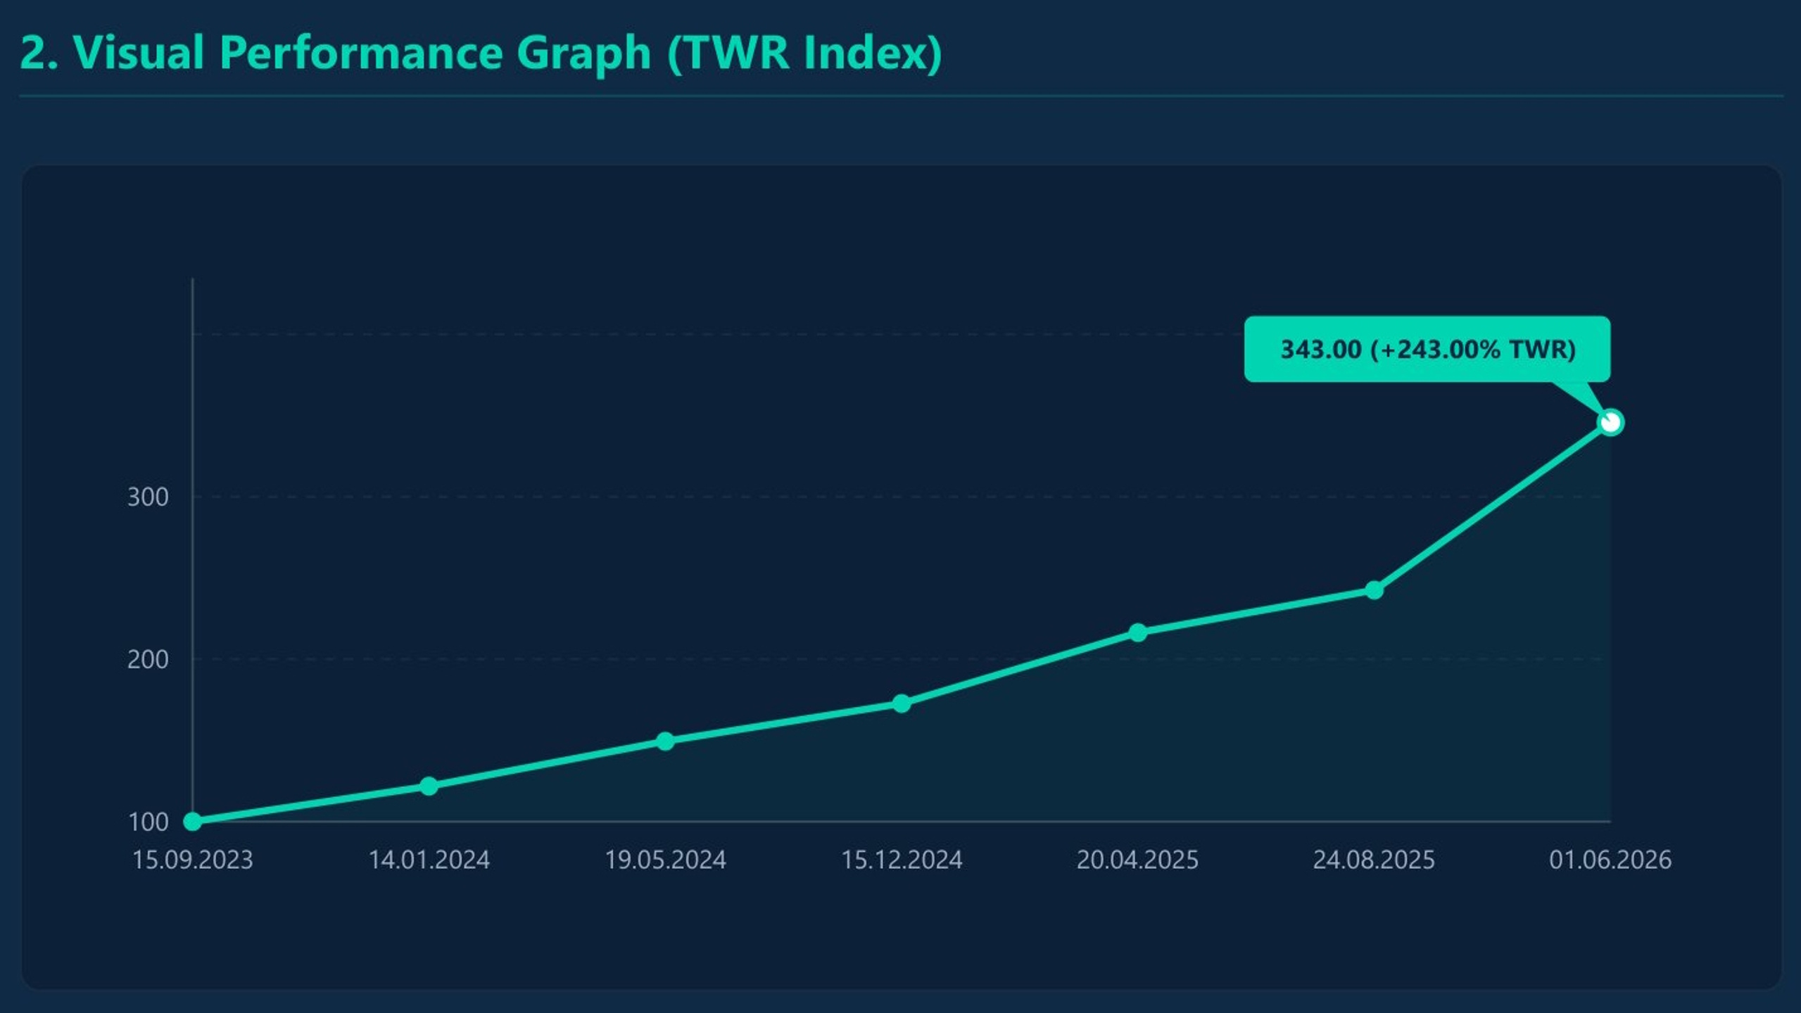Screen dimensions: 1801x1013
Task: Click the '2. Visual Performance Graph' heading
Action: 481,53
